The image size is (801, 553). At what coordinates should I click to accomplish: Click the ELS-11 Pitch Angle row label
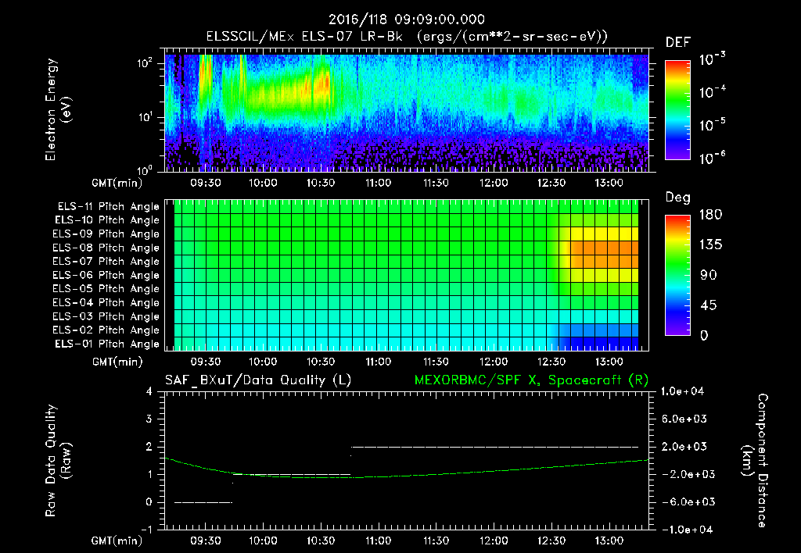[x=108, y=207]
